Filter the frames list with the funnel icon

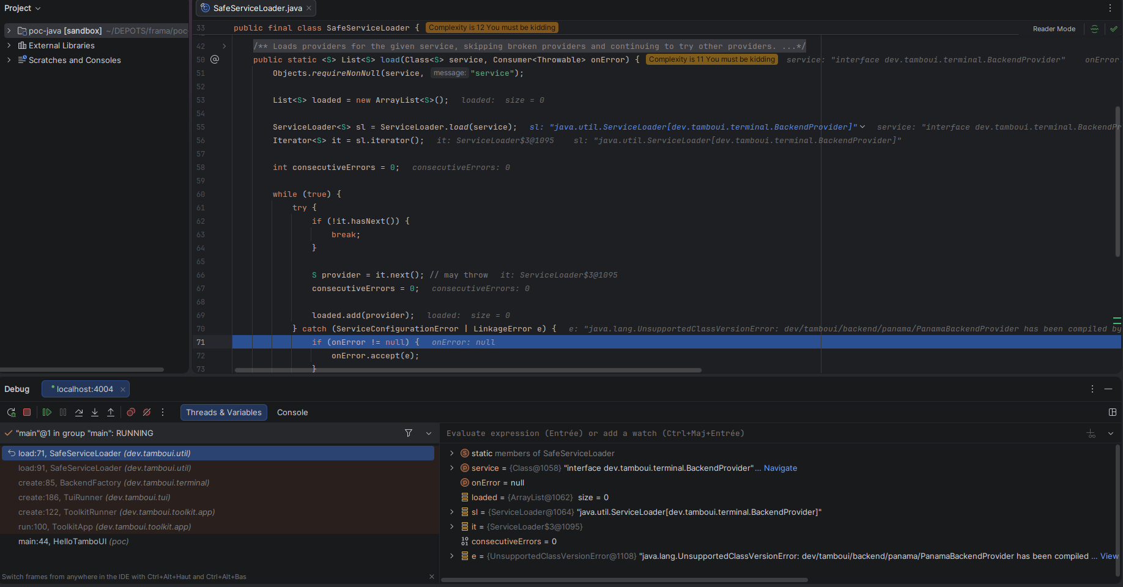point(409,433)
